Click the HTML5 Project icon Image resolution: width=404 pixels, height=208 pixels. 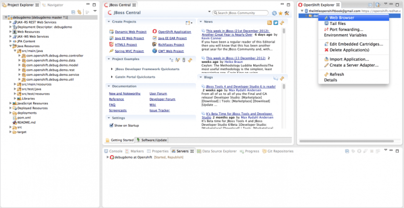111,45
